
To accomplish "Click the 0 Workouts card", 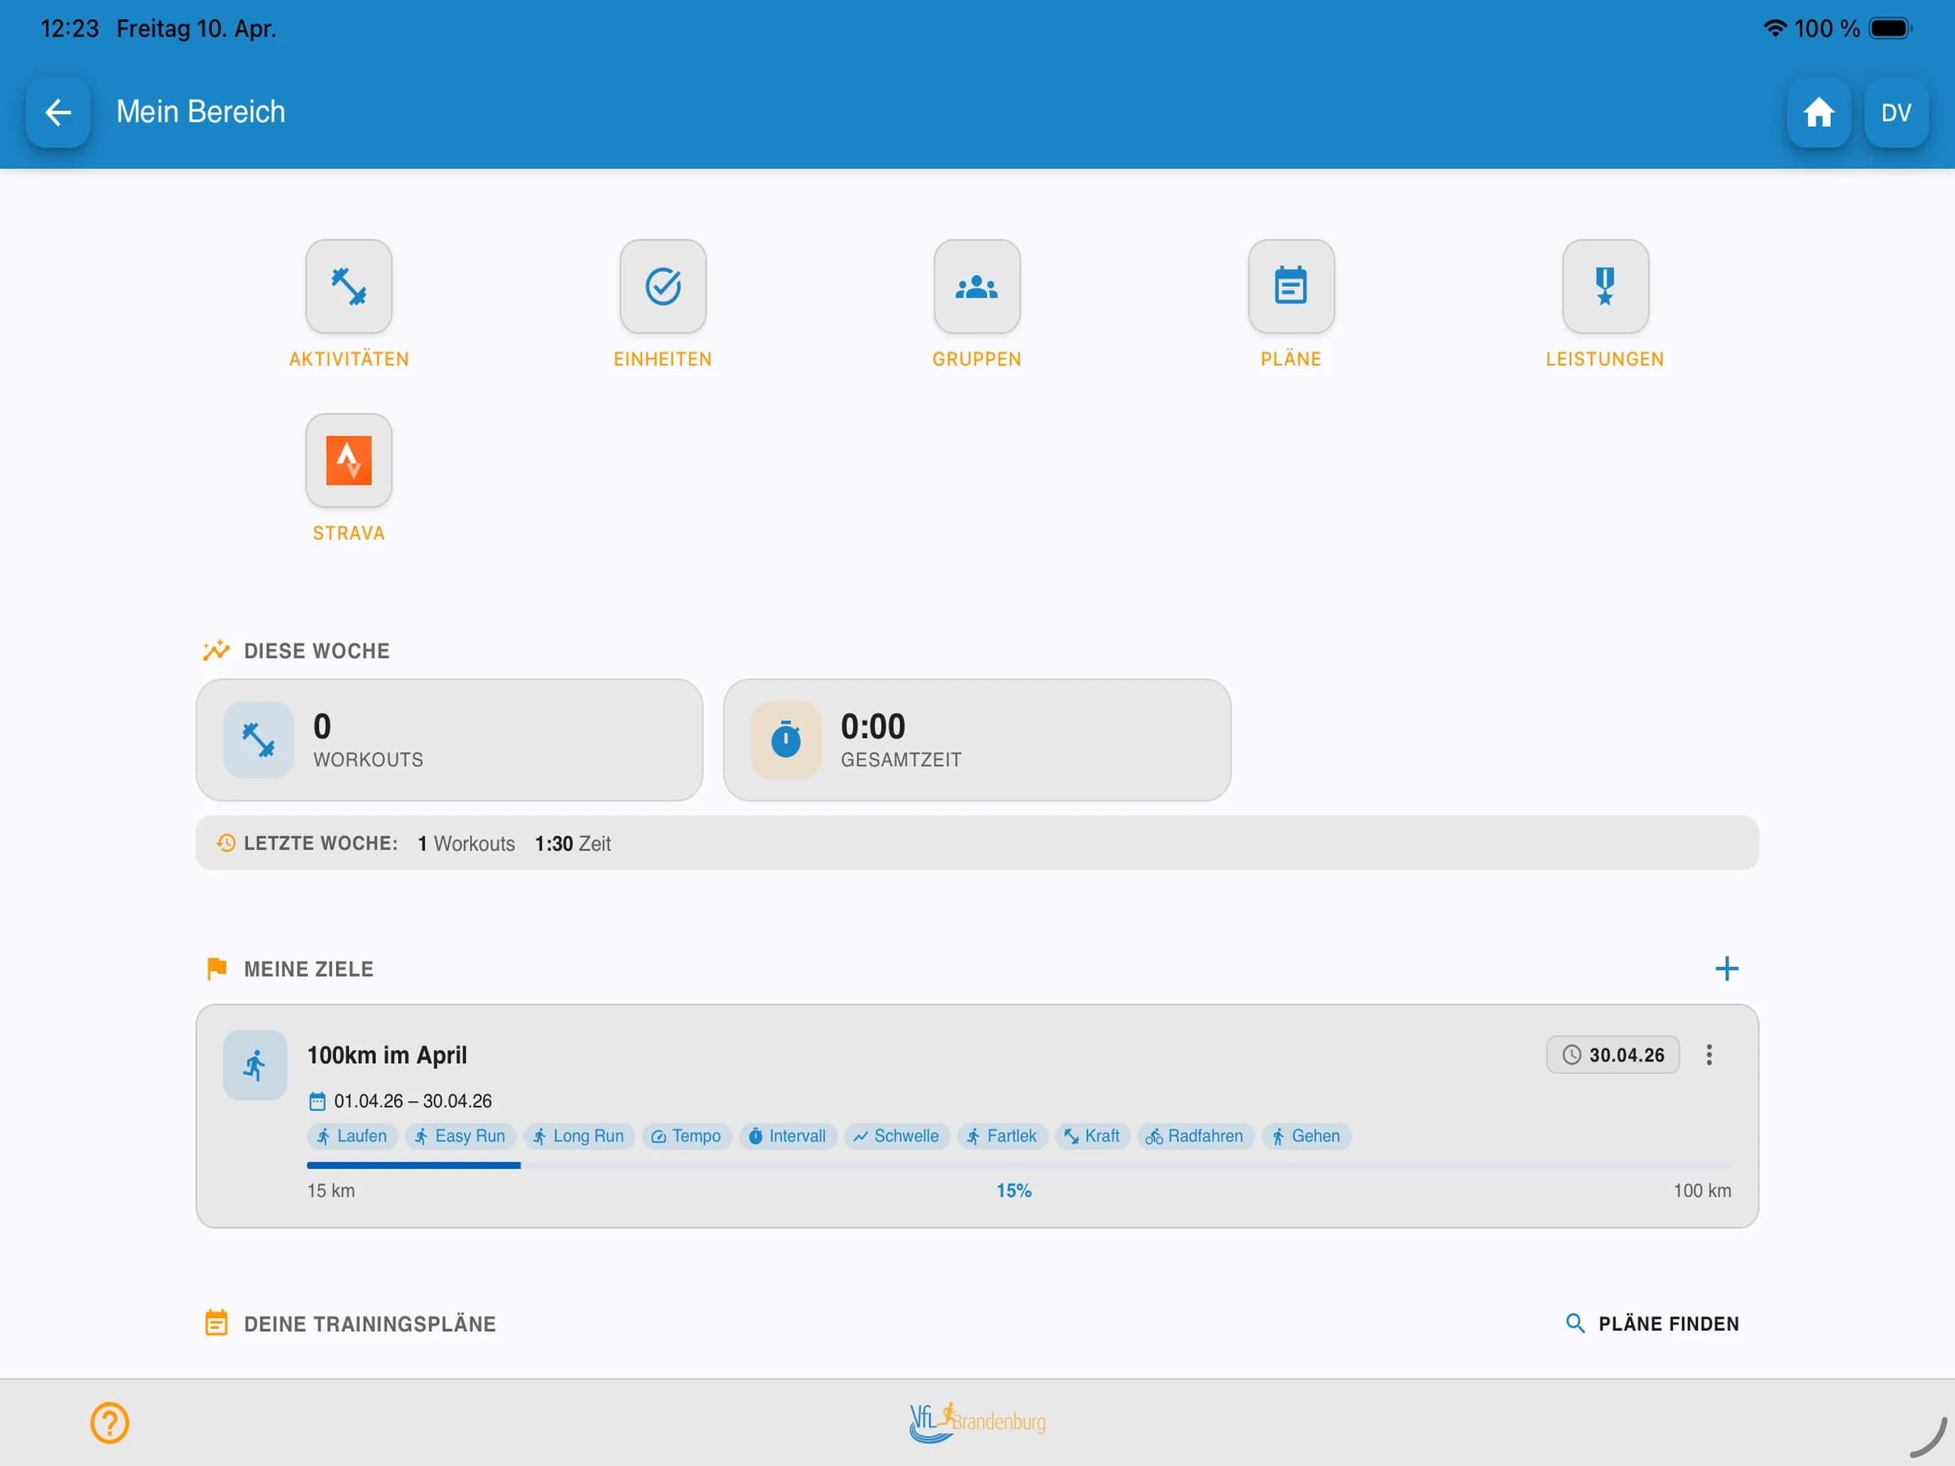I will pyautogui.click(x=449, y=739).
